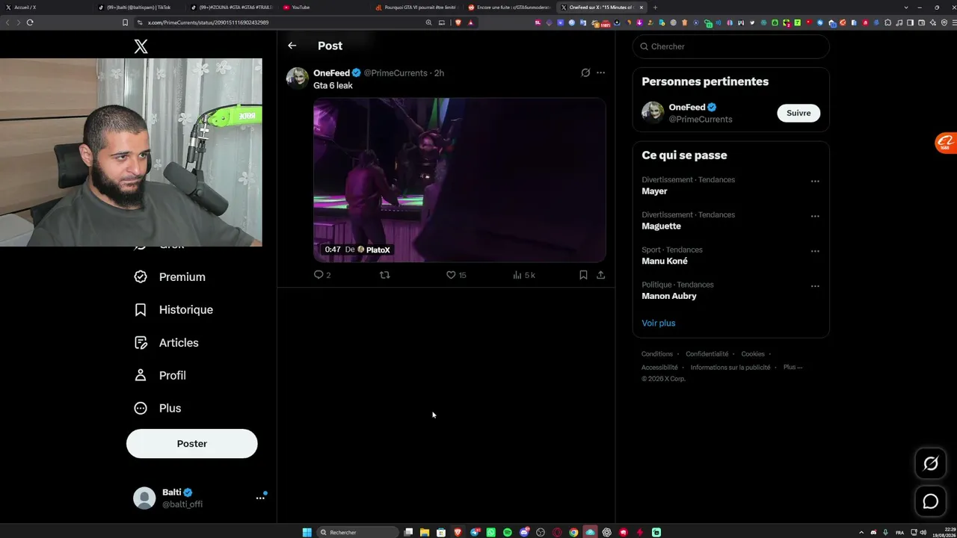Reload the page
This screenshot has height=538, width=957.
pos(30,22)
